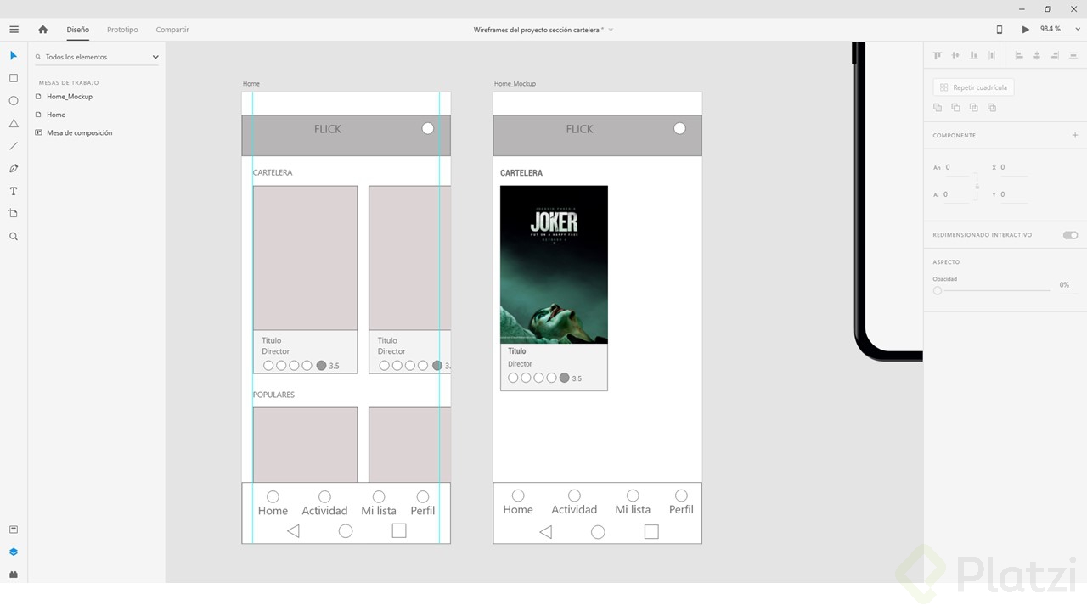Select the Joker poster image
1087x611 pixels.
tap(554, 265)
